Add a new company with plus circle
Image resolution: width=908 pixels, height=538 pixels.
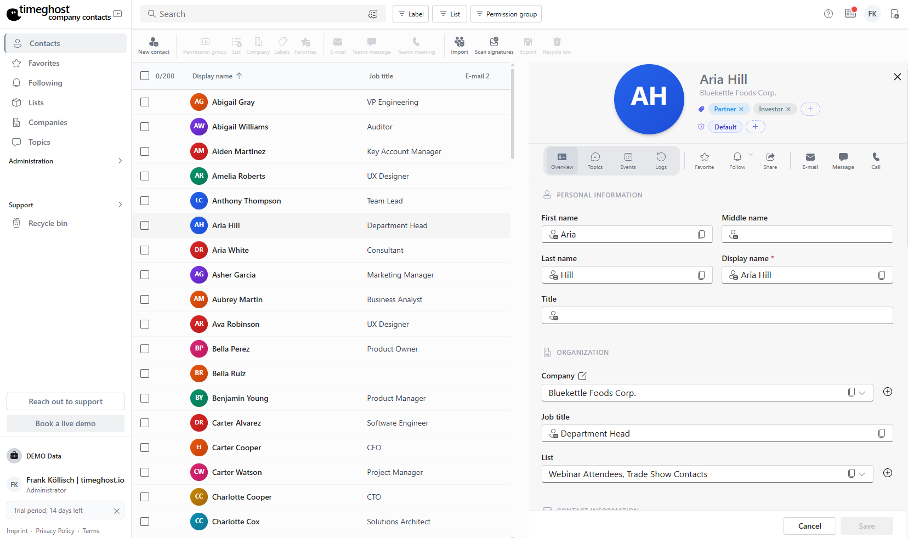pyautogui.click(x=888, y=392)
